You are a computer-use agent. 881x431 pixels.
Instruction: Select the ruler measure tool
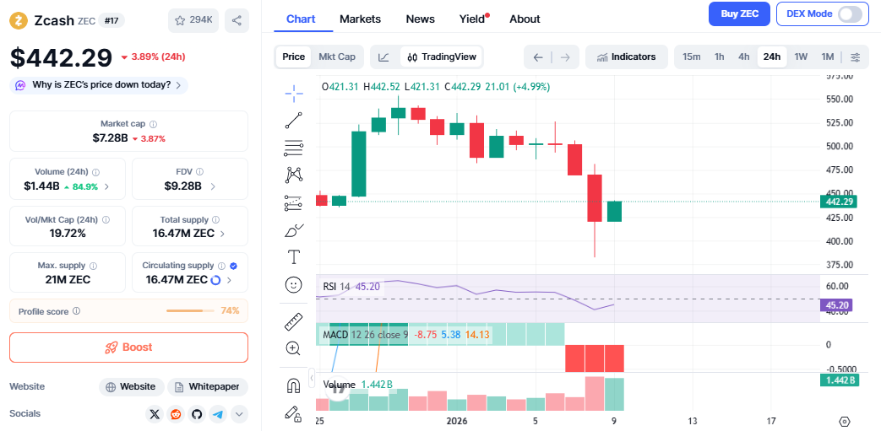point(294,321)
